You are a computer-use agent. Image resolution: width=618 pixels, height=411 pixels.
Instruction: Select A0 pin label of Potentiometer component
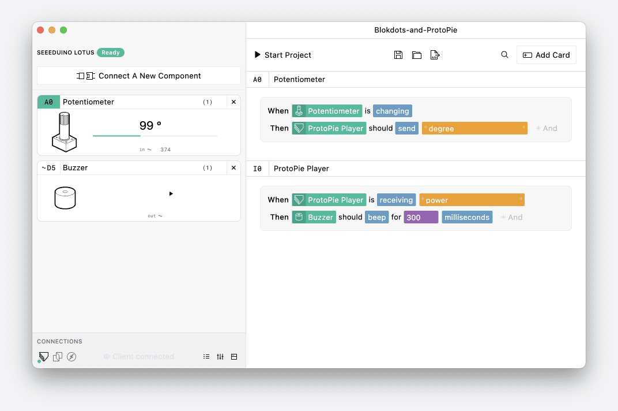tap(48, 102)
